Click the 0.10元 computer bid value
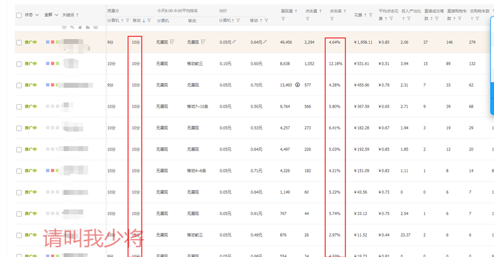The height and width of the screenshot is (257, 494). click(225, 63)
